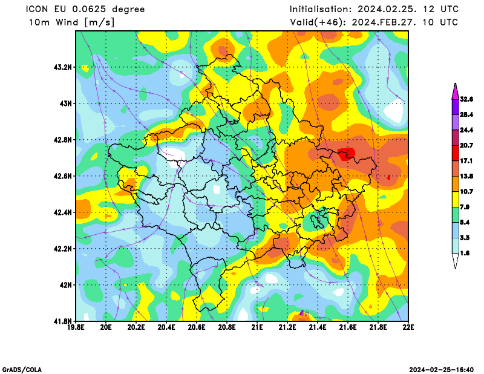Click the 42N latitude label
Viewport: 484px width, 374px height.
(65, 285)
